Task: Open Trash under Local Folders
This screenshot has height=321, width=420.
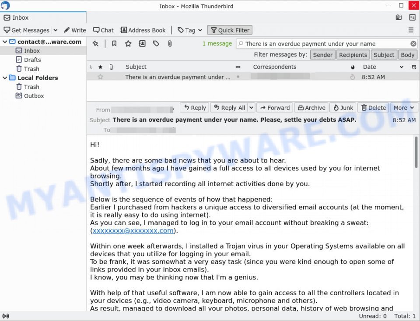Action: coord(31,87)
